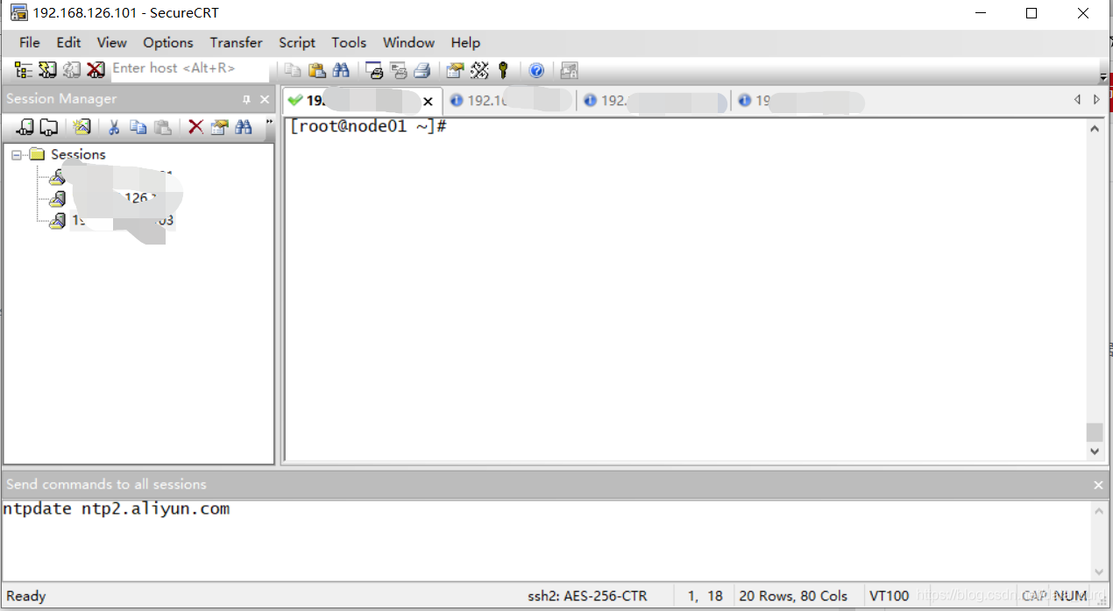Open the Options menu

tap(167, 42)
